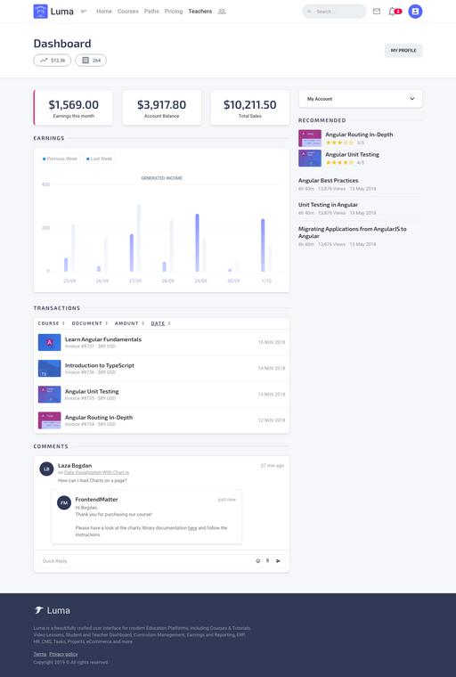456x677 pixels.
Task: Open the Home nav item
Action: point(104,12)
